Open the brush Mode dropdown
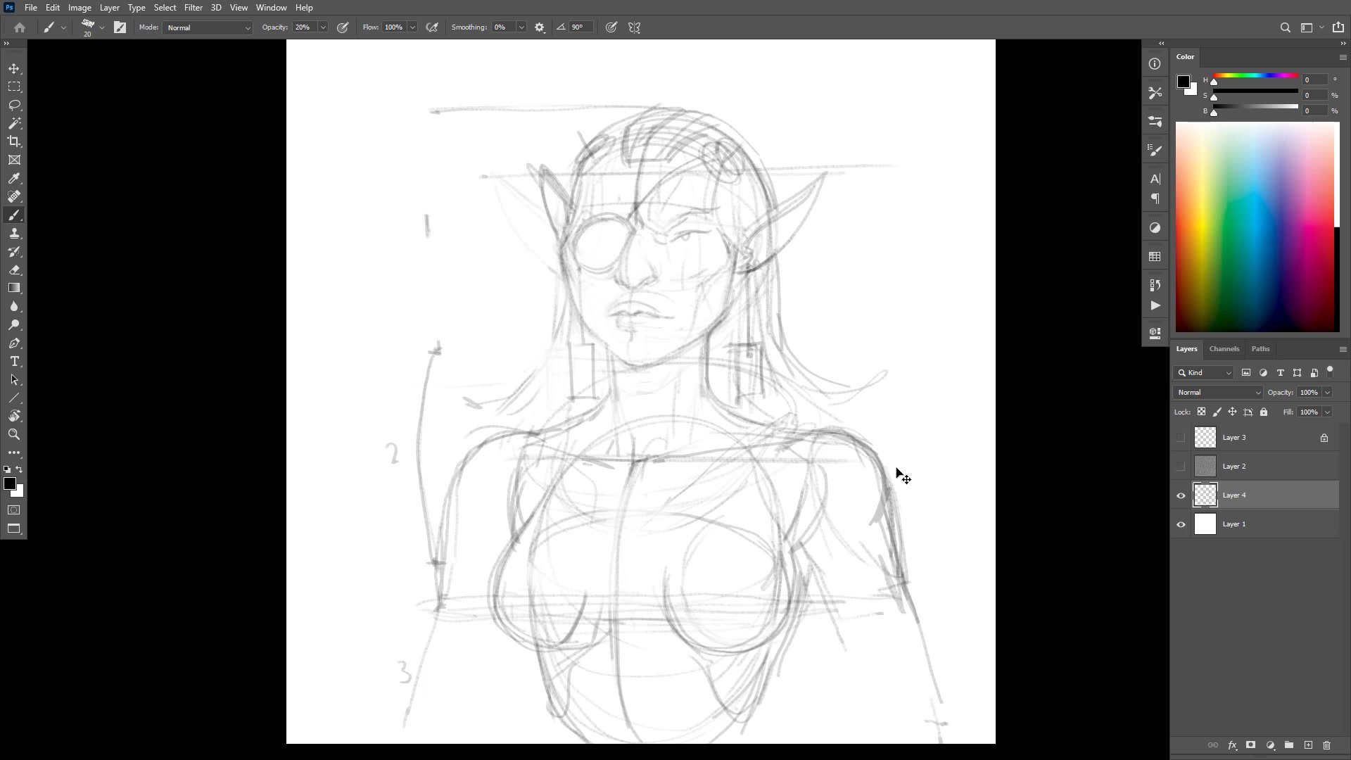 point(208,27)
